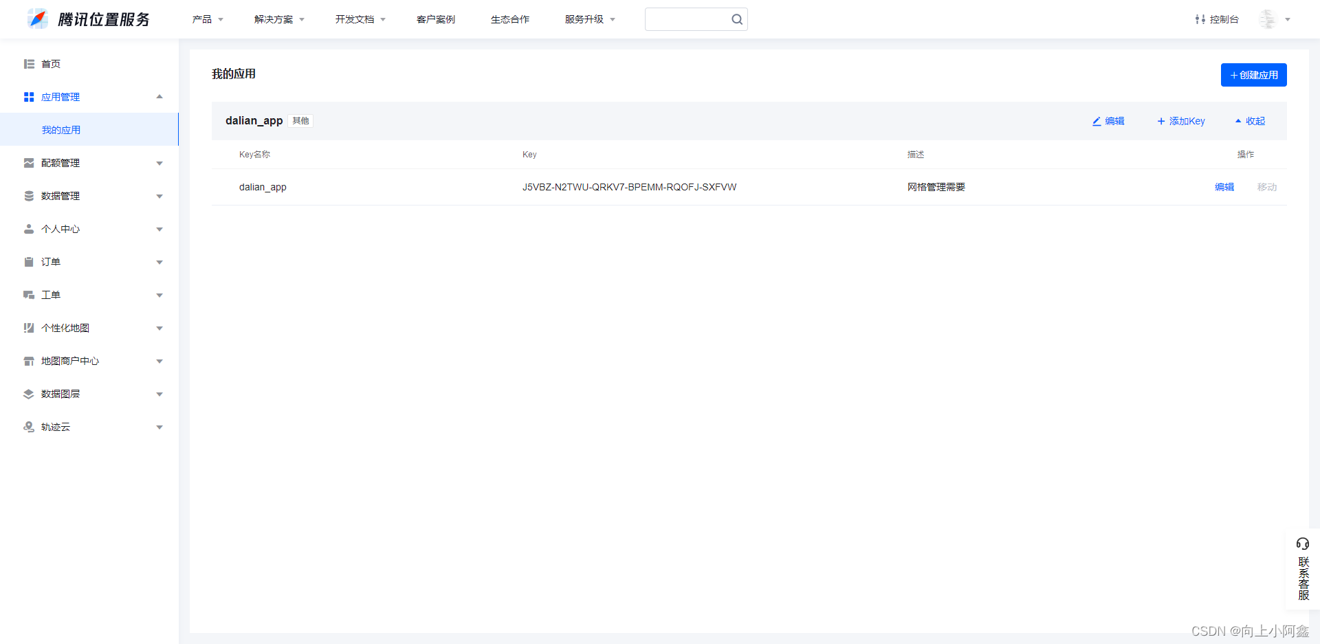Click the 个人中心 person icon

tap(29, 229)
